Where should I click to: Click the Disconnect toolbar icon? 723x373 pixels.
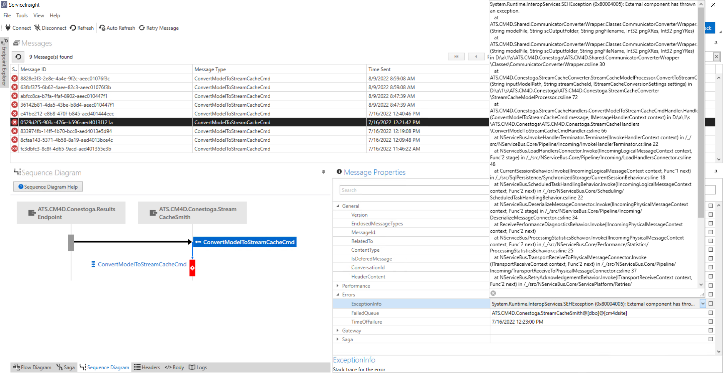click(x=37, y=28)
